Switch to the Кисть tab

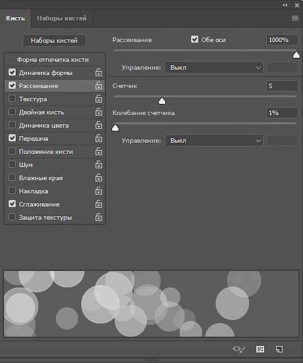point(15,18)
